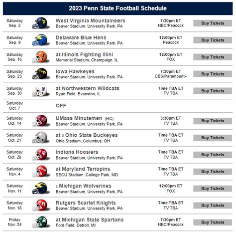Viewport: 236px width, 234px height.
Task: Click the Michigan Wolverines helmet icon
Action: click(41, 189)
